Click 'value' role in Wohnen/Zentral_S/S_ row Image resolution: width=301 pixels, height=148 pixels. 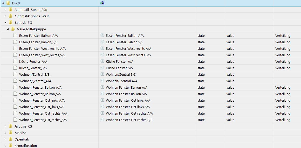(x=230, y=75)
